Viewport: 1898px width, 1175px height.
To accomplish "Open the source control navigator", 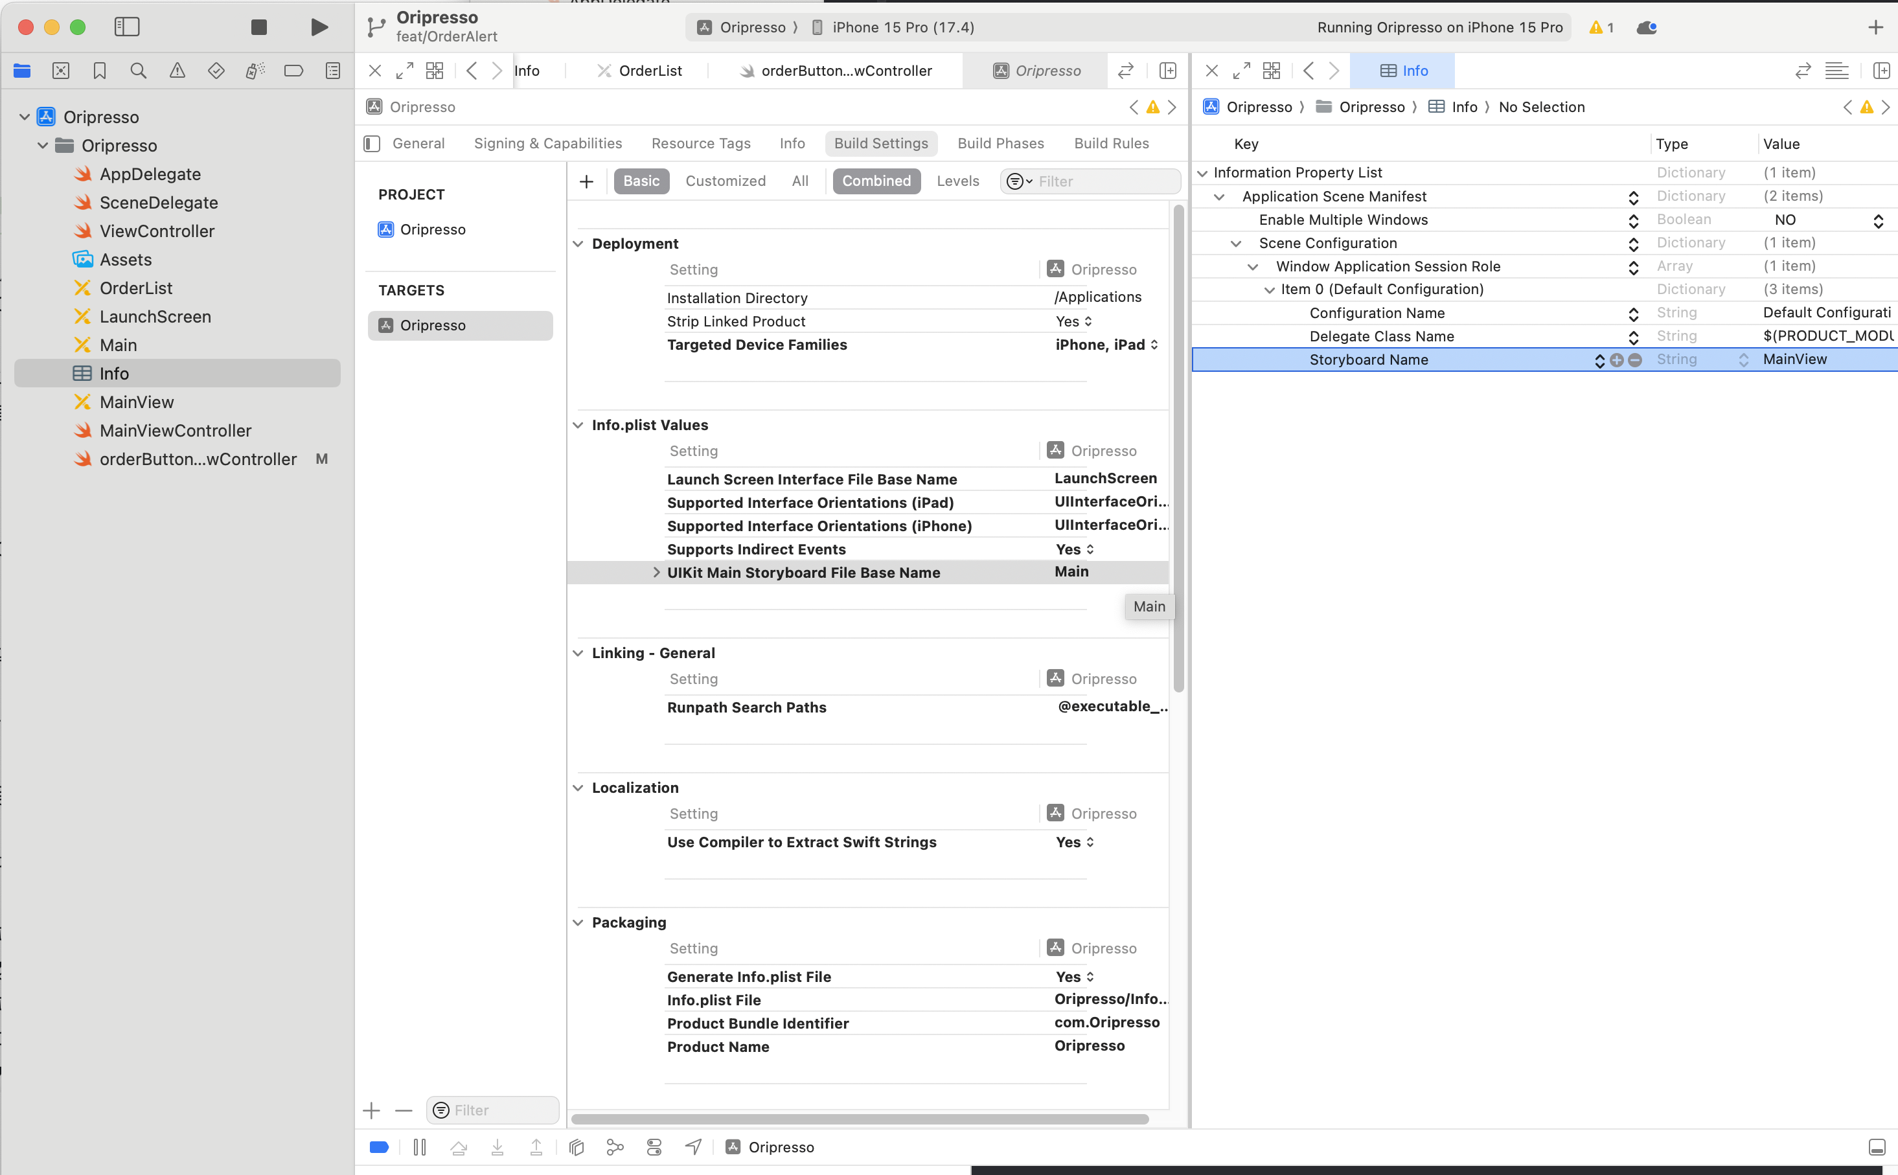I will [61, 71].
